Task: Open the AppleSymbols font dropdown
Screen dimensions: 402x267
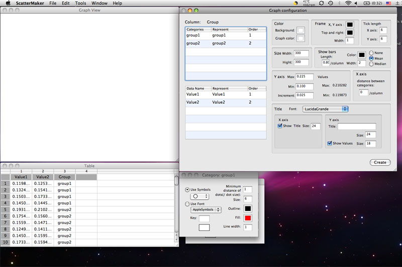Action: pos(206,209)
